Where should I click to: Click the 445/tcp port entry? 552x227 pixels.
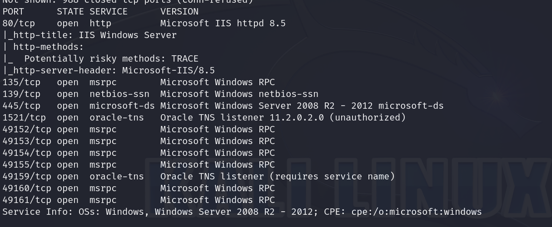point(21,106)
